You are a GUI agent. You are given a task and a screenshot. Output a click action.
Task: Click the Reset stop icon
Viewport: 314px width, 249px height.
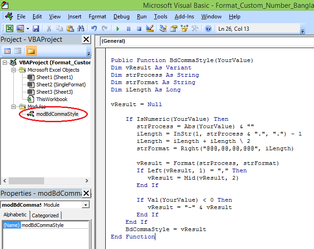[x=138, y=28]
